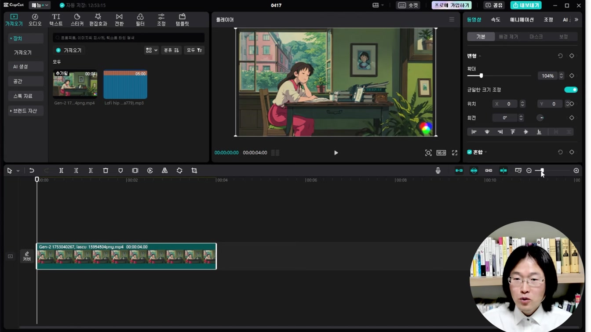The height and width of the screenshot is (332, 591).
Task: Align clip to bottom edge
Action: (539, 132)
